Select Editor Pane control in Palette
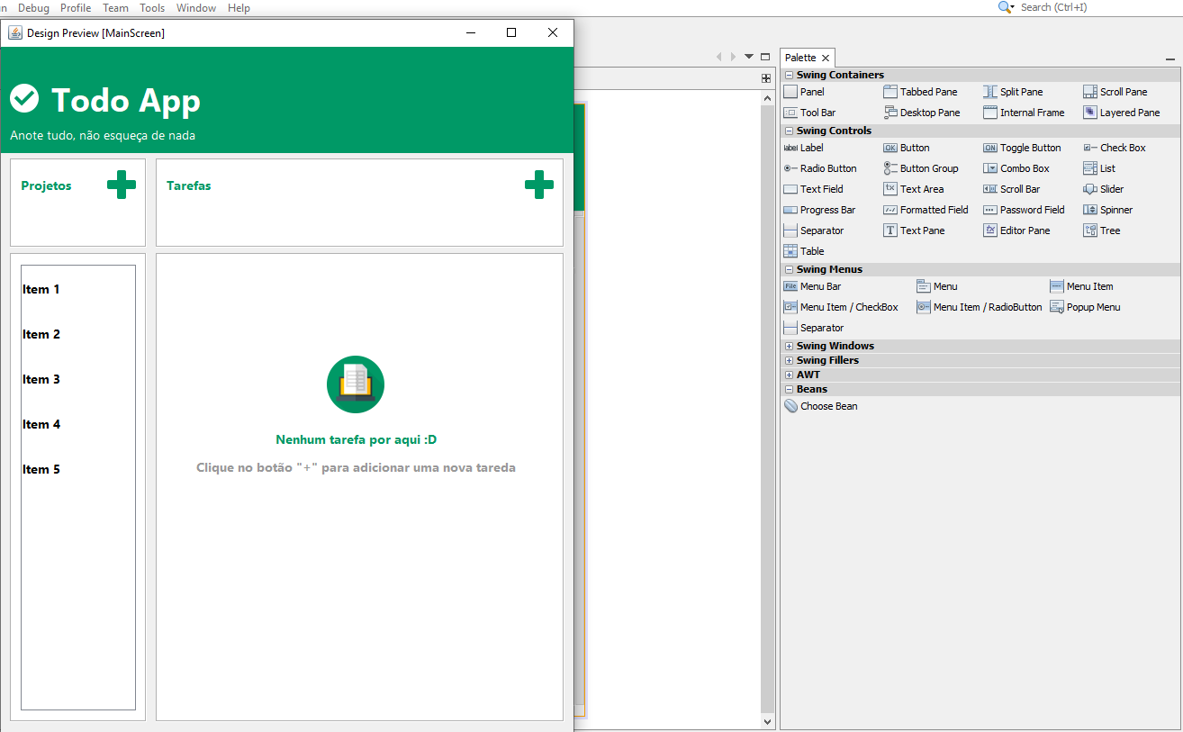The image size is (1183, 732). (x=1016, y=230)
